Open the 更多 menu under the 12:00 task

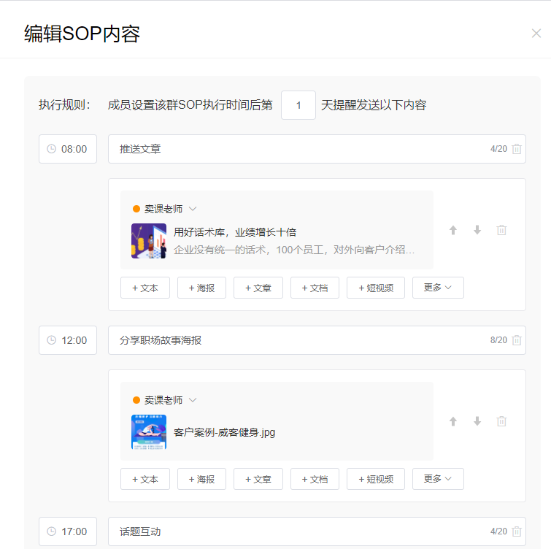click(x=438, y=479)
